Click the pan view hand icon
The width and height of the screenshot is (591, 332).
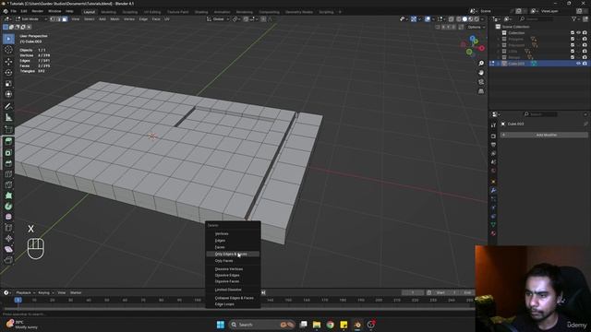[x=481, y=72]
